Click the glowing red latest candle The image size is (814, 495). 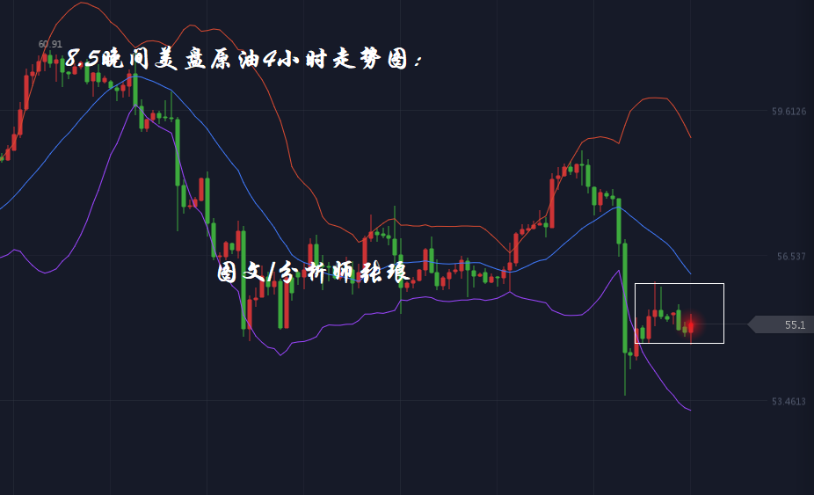[691, 326]
